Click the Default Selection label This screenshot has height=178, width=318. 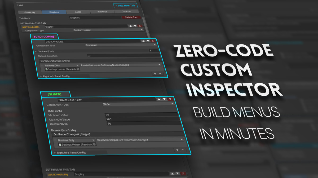48,56
